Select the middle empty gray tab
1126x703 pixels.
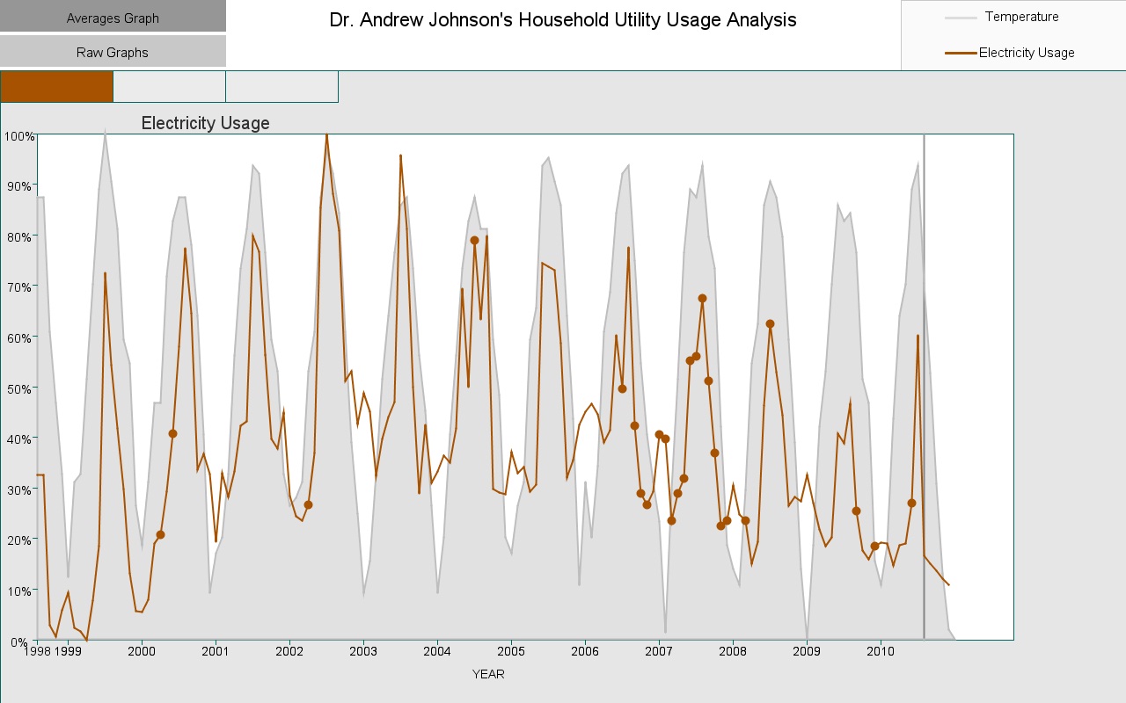click(x=170, y=86)
